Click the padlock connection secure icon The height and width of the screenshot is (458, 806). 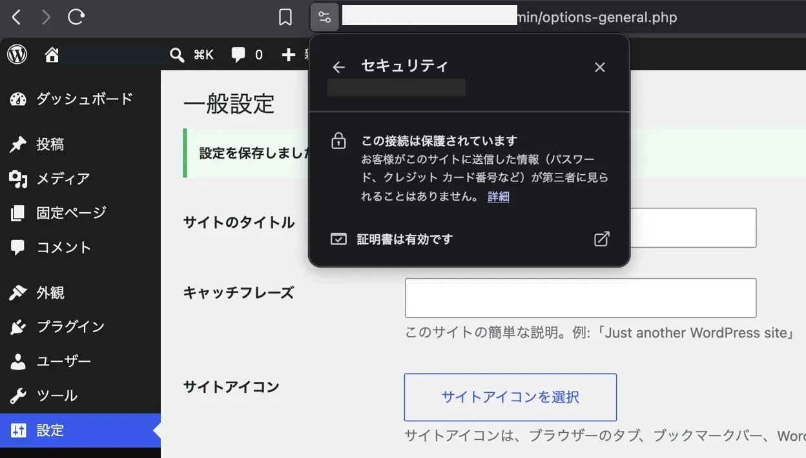pyautogui.click(x=338, y=141)
